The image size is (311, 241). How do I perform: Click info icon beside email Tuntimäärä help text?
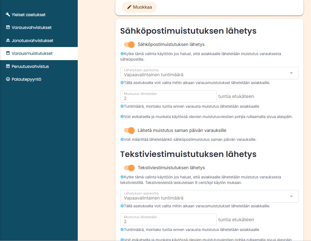click(x=122, y=106)
